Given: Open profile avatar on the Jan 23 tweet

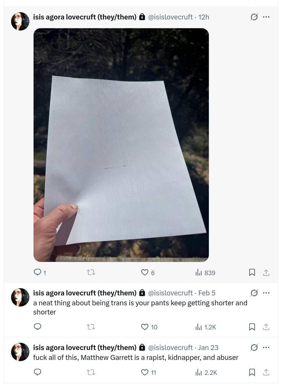Looking at the screenshot, I should click(20, 352).
